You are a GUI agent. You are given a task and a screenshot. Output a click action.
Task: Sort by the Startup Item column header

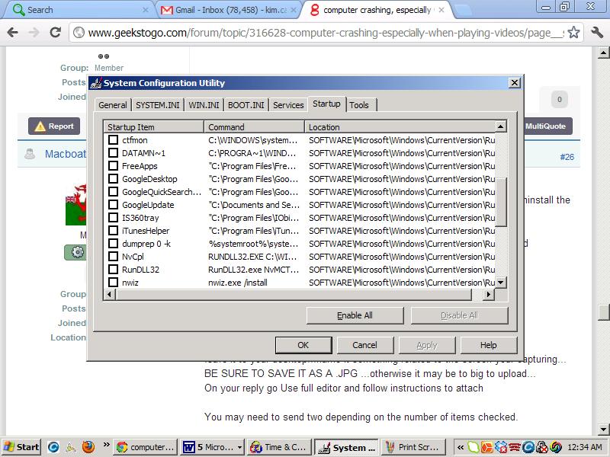pyautogui.click(x=154, y=127)
